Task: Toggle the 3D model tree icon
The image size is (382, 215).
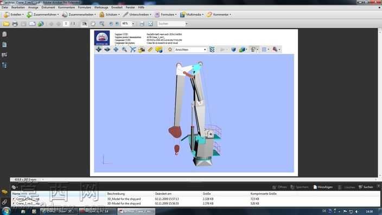Action: pyautogui.click(x=212, y=50)
